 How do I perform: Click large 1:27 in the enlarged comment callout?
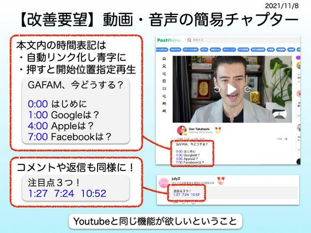coord(38,193)
